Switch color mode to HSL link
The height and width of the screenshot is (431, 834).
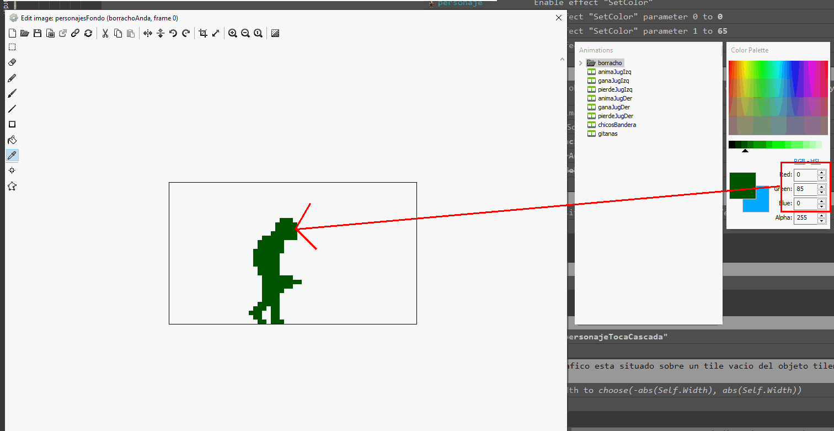point(815,161)
